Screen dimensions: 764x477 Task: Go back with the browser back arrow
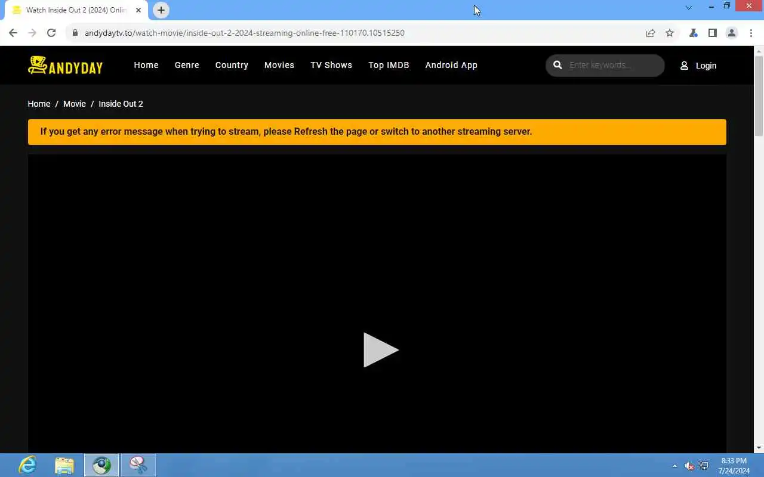point(13,33)
